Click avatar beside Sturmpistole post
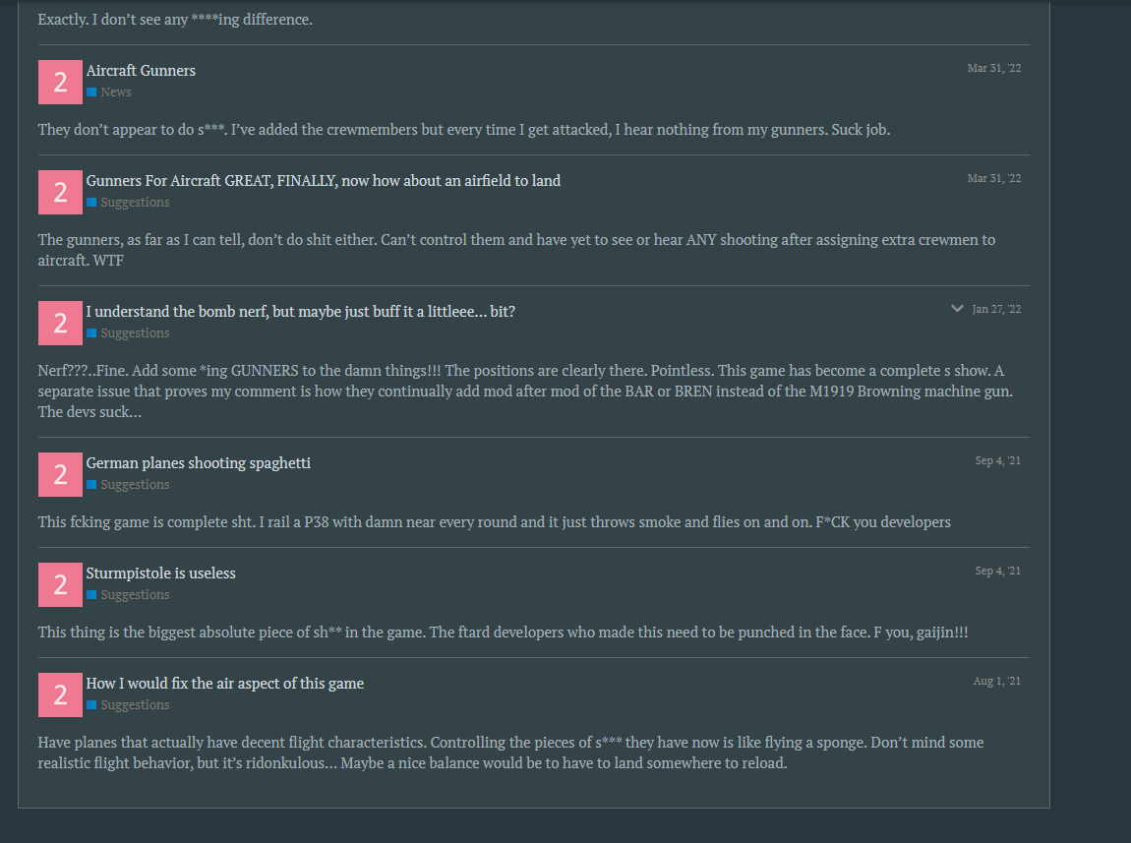The height and width of the screenshot is (843, 1131). click(x=60, y=585)
